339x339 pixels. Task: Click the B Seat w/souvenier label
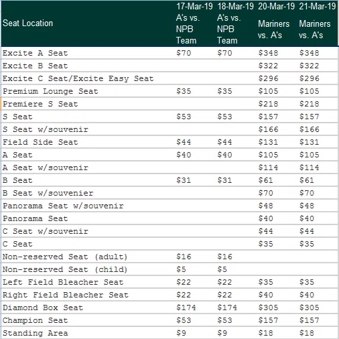pyautogui.click(x=48, y=193)
